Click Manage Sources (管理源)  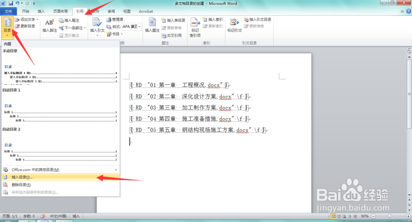coord(115,19)
